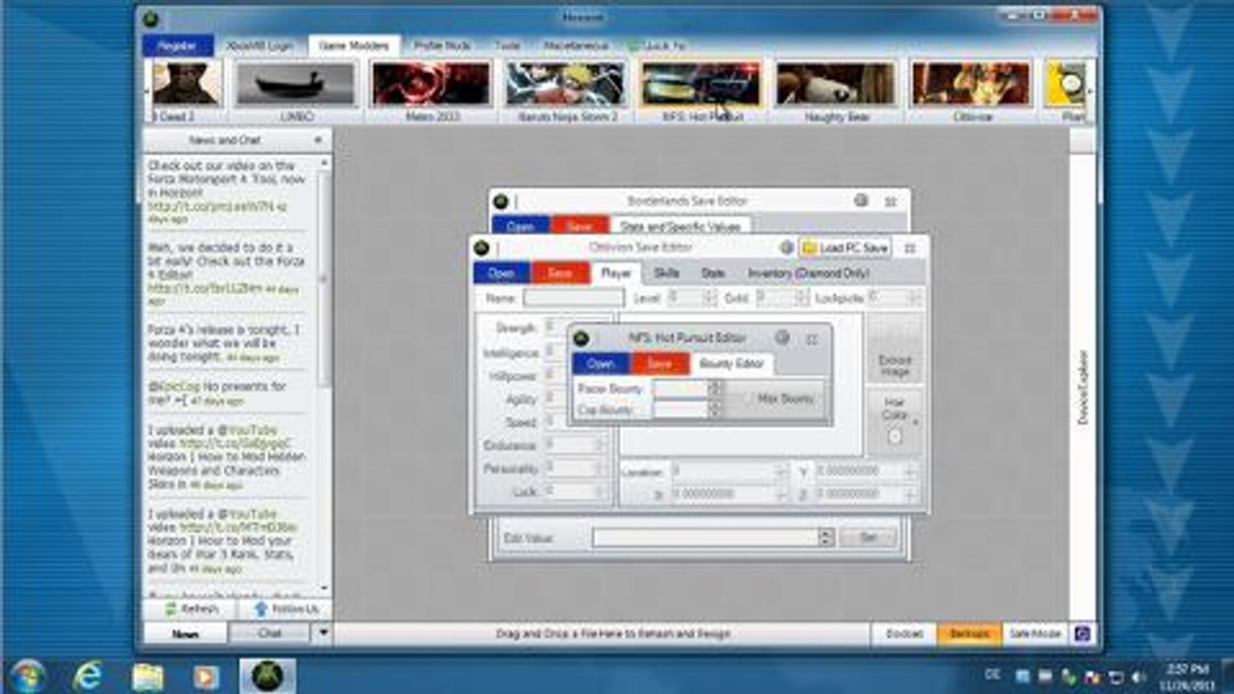1234x694 pixels.
Task: Select the Bounty Editor tab
Action: tap(731, 364)
